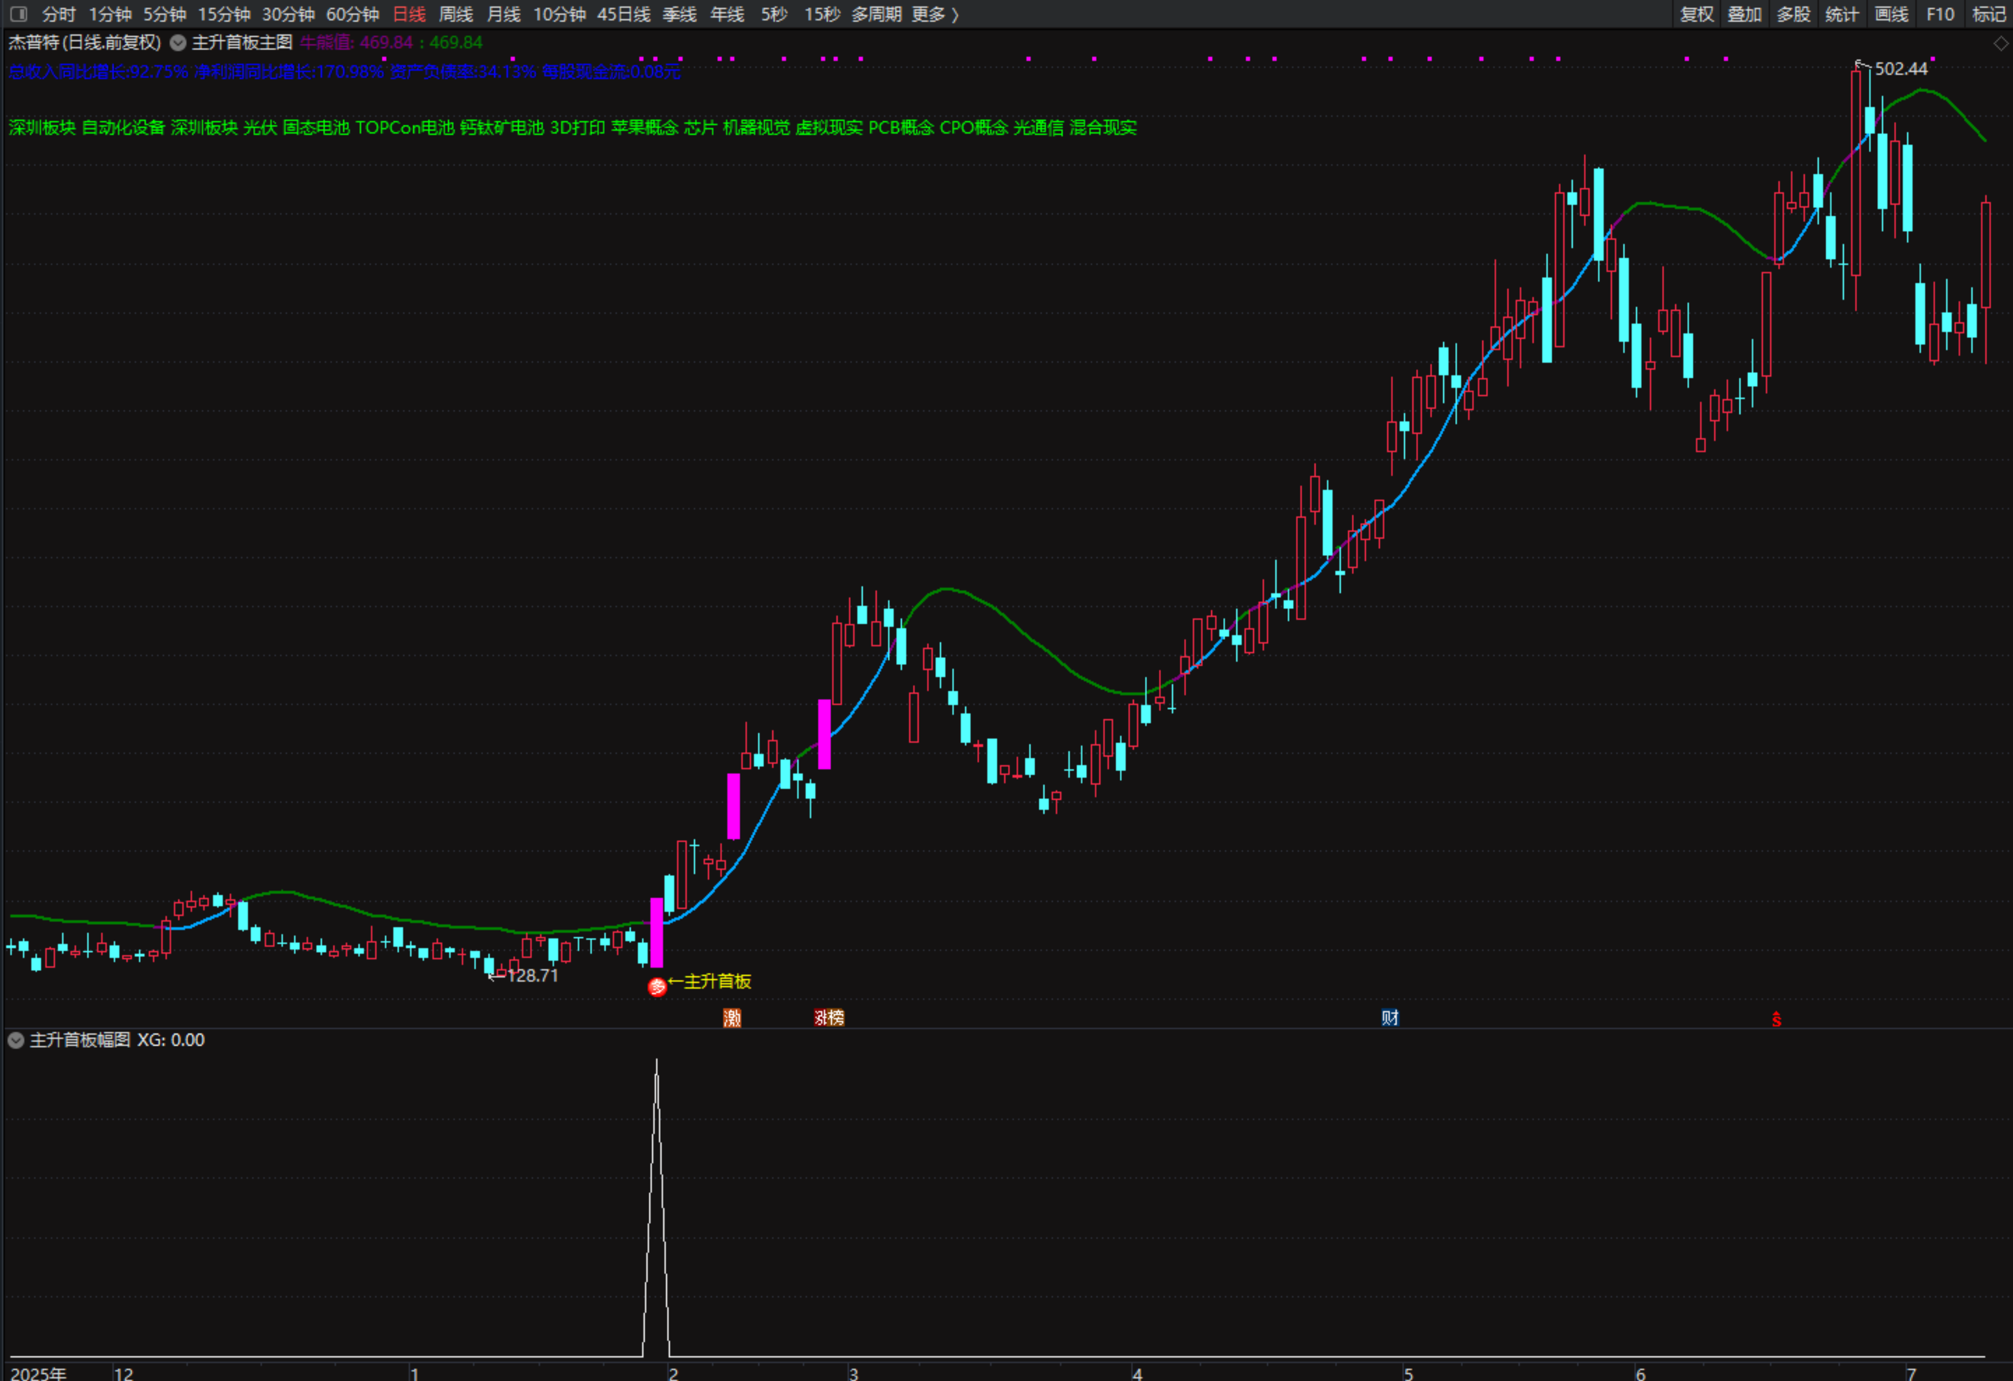Open the 主升首板主图 indicator dropdown arrow
This screenshot has width=2013, height=1381.
(178, 42)
